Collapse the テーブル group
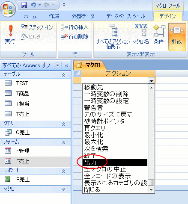The height and width of the screenshot is (204, 188). [x=63, y=75]
